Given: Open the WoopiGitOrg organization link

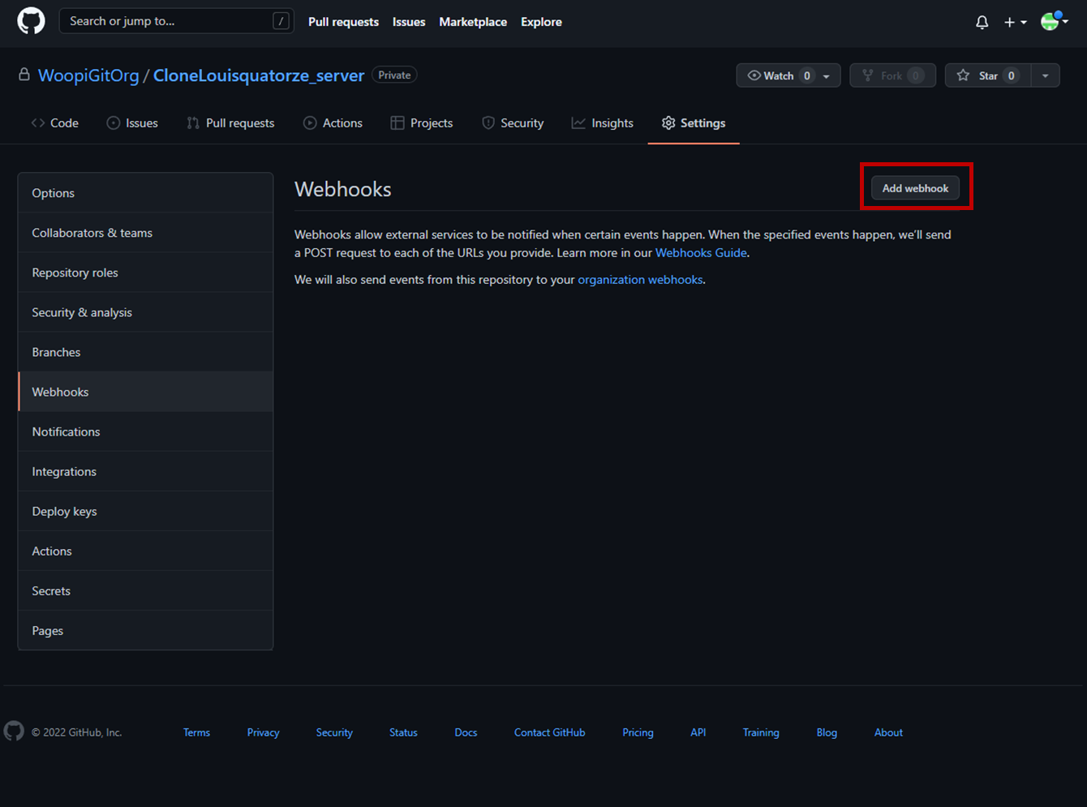Looking at the screenshot, I should (88, 75).
